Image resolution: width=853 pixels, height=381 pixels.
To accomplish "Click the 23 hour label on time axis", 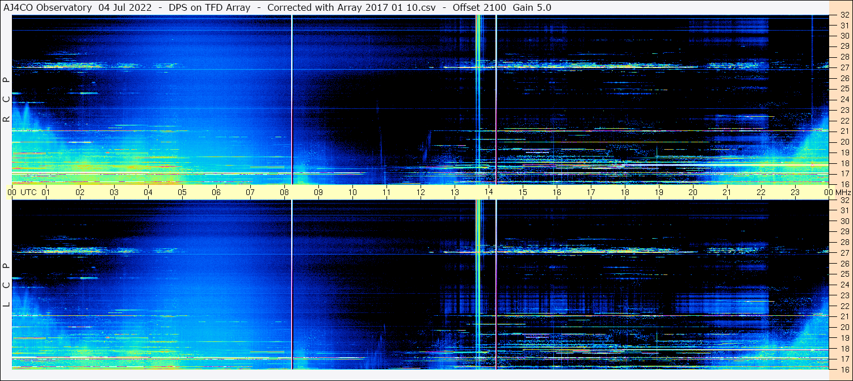I will pyautogui.click(x=795, y=192).
